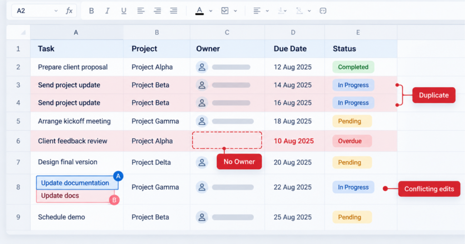The image size is (465, 244).
Task: Select the red 10 Aug 2025 cell
Action: [x=294, y=141]
